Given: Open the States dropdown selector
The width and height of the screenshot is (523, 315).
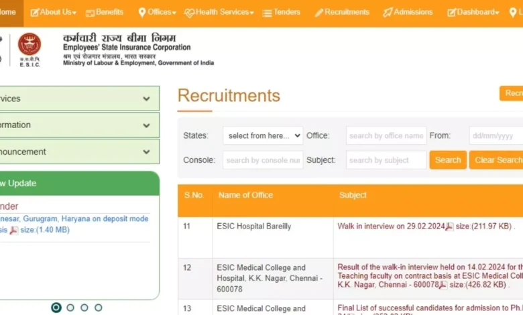Looking at the screenshot, I should (263, 135).
